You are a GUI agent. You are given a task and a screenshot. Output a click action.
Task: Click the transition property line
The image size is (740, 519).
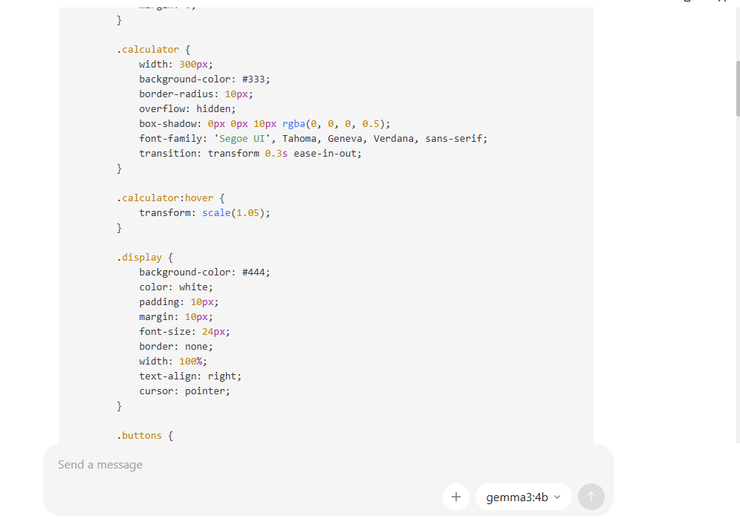tap(250, 154)
